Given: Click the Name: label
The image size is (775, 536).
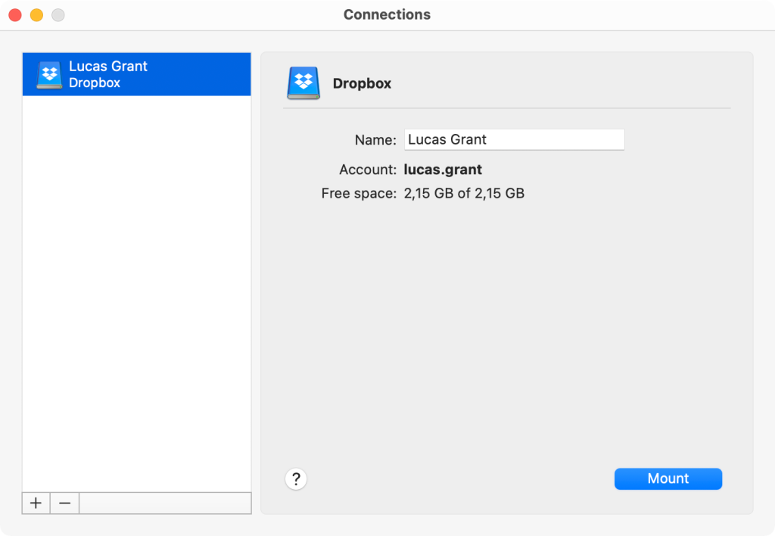Looking at the screenshot, I should pyautogui.click(x=375, y=139).
